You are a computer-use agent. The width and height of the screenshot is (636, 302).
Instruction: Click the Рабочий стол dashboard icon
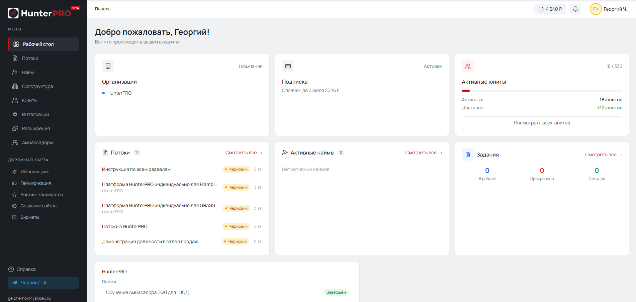(16, 44)
